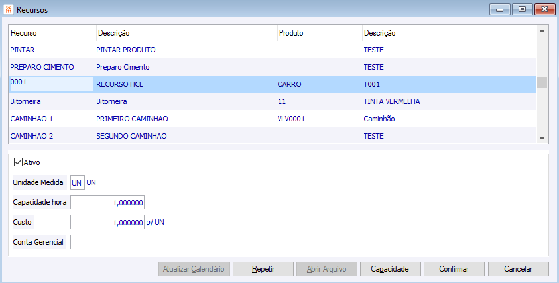Select the PINTAR resource row
Viewport: 559px width, 283px height.
pyautogui.click(x=273, y=50)
